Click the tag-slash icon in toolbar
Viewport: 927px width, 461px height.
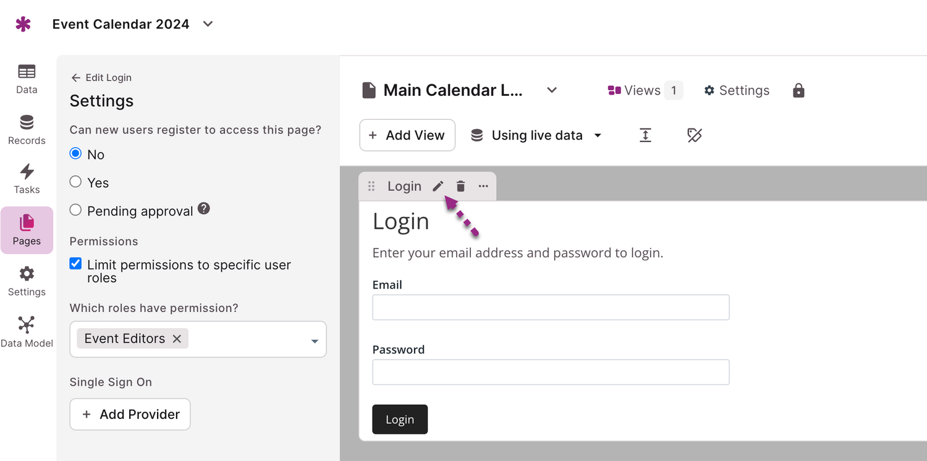coord(695,135)
